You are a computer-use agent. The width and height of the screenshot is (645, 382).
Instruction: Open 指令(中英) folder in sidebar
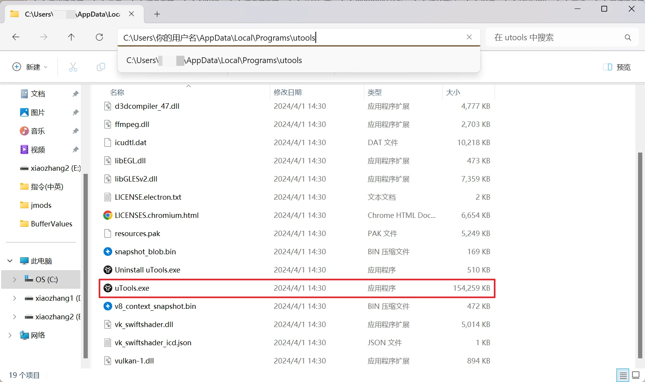(41, 187)
